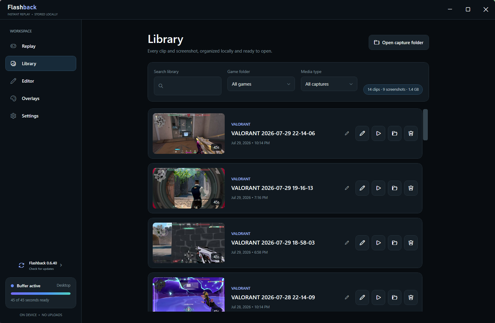Viewport: 495px width, 323px height.
Task: Go to the Editor page
Action: tap(41, 81)
